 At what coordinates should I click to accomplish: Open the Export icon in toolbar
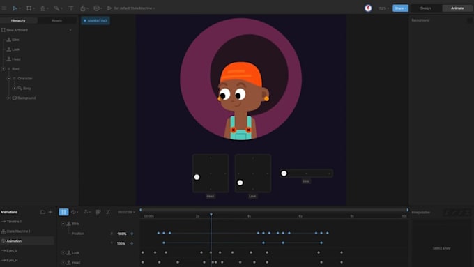click(83, 8)
